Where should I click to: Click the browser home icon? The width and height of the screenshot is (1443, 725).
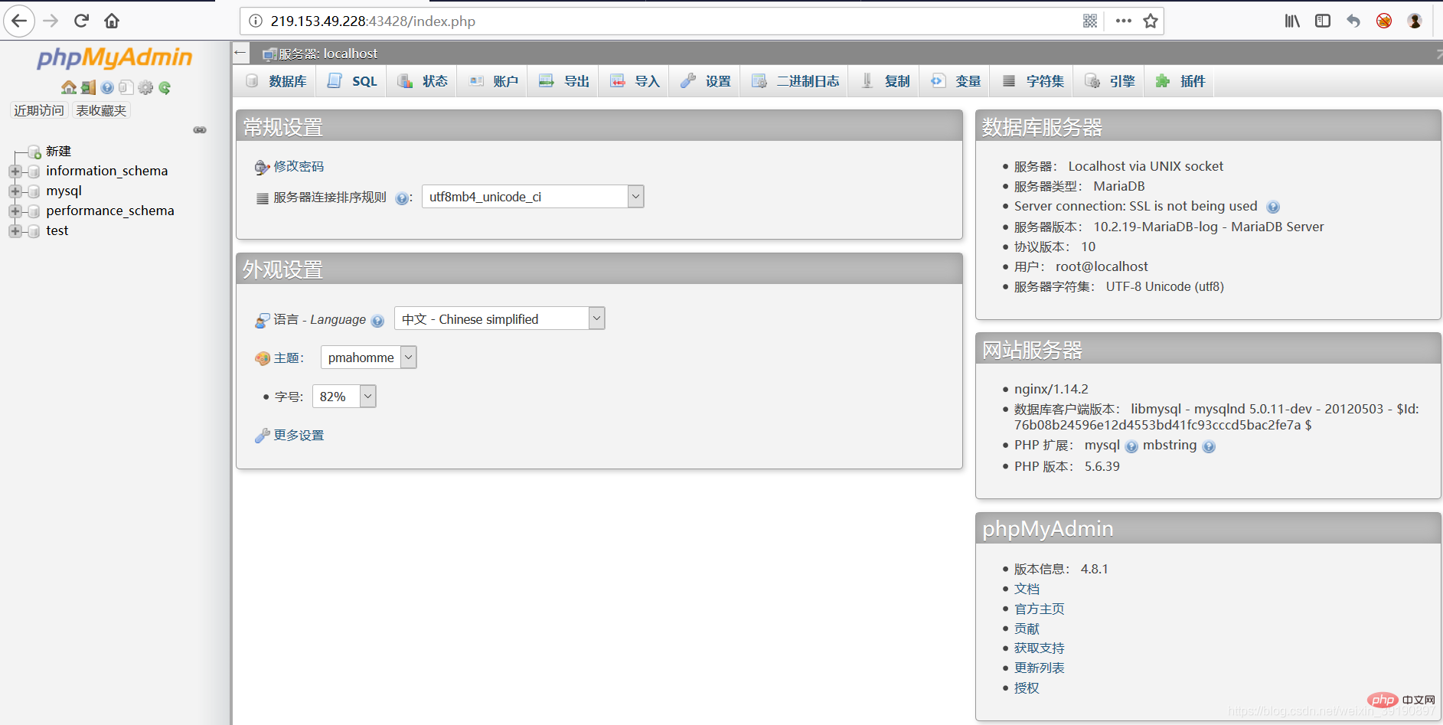112,21
